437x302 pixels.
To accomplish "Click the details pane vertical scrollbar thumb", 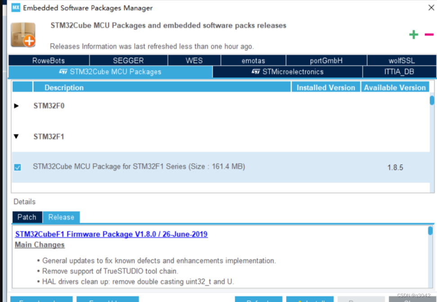I will [x=430, y=231].
